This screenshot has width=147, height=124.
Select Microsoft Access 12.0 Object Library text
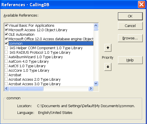click(x=38, y=30)
